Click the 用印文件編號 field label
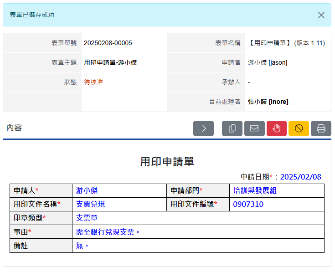 pos(194,204)
